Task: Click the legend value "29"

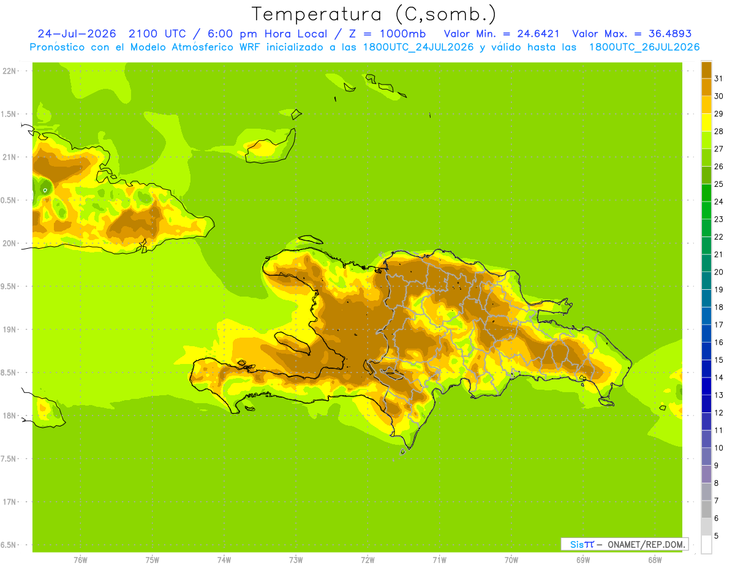Action: tap(719, 113)
